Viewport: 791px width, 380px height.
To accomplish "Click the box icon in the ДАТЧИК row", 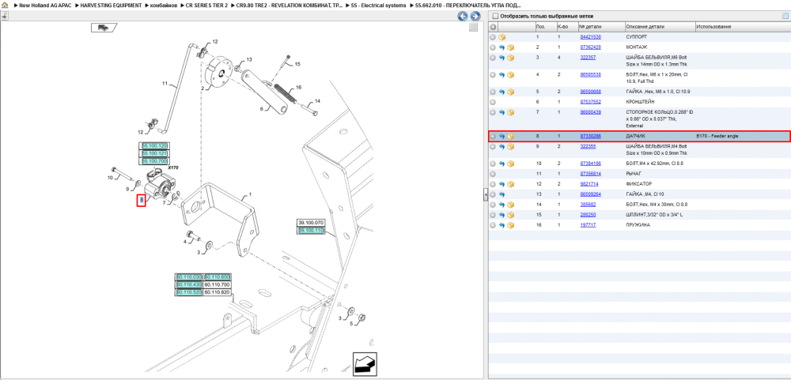I will point(510,136).
